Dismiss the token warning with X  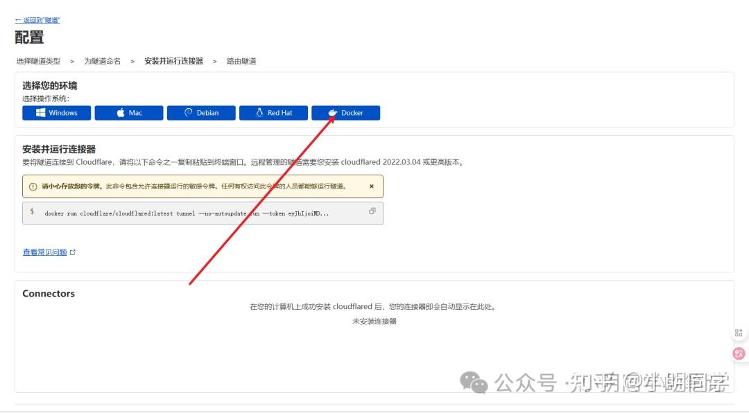click(x=372, y=186)
